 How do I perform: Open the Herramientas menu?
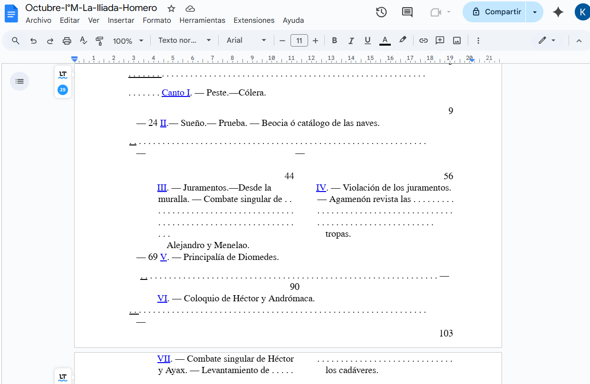pos(202,20)
